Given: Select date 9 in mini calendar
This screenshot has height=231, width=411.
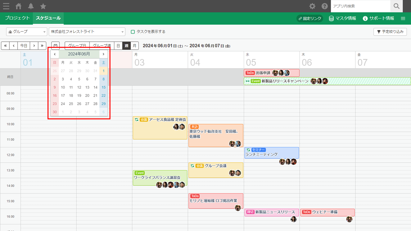Looking at the screenshot, I should click(55, 87).
